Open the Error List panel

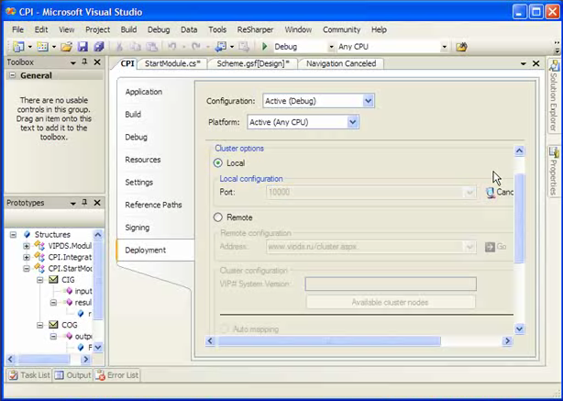tap(116, 375)
